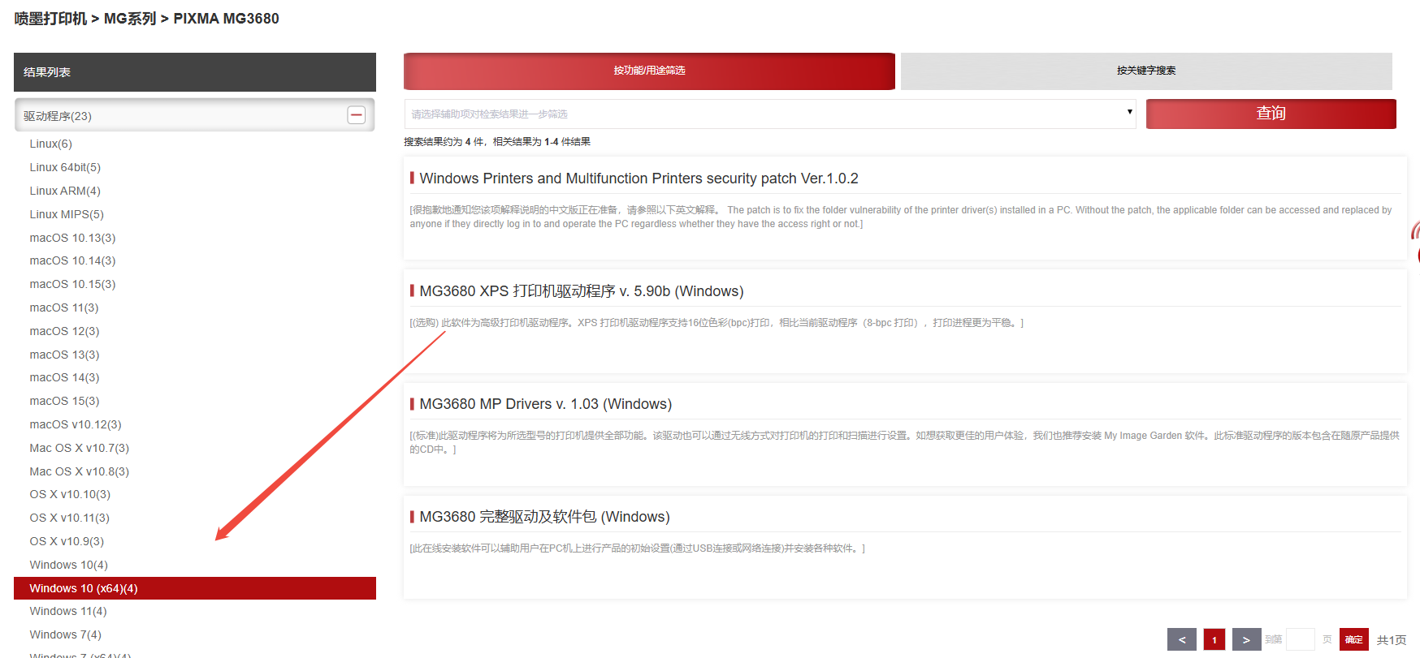Filter by Linux(6)

click(51, 144)
